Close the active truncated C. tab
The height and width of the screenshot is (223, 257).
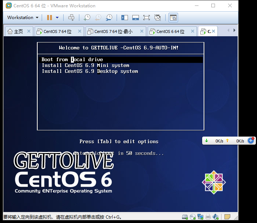213,31
